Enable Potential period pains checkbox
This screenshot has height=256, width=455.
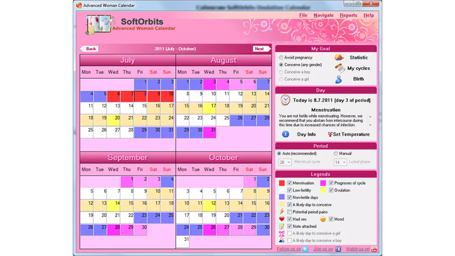[x=290, y=212]
